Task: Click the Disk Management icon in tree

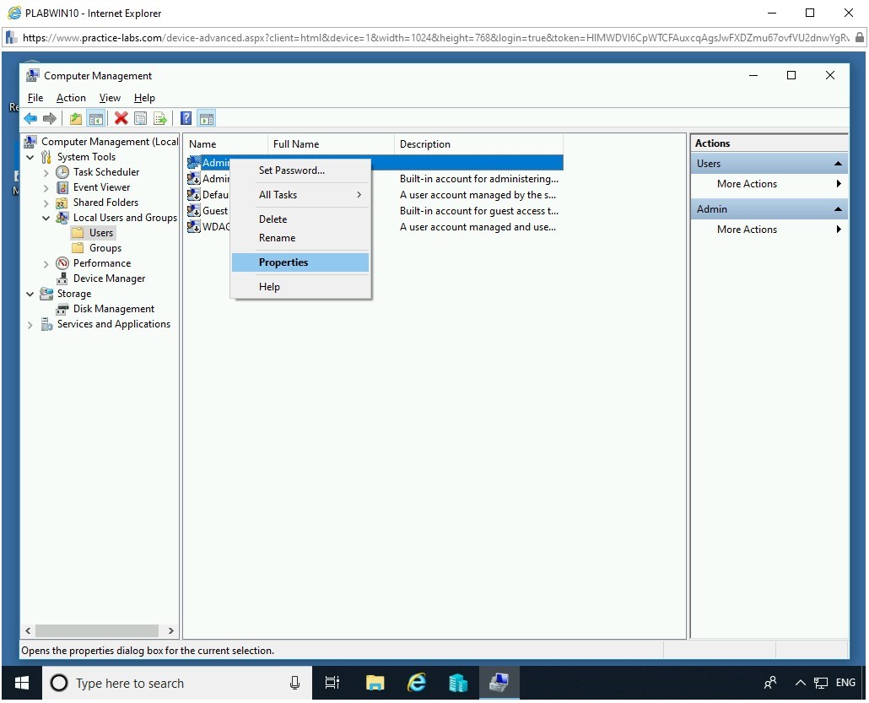Action: (x=62, y=309)
